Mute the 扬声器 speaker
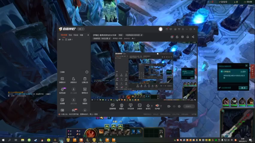 [157, 106]
